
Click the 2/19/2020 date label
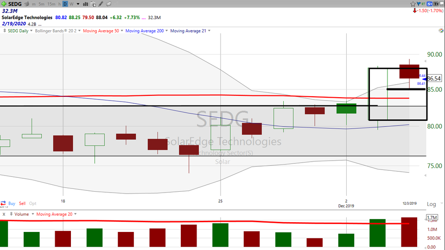click(13, 24)
